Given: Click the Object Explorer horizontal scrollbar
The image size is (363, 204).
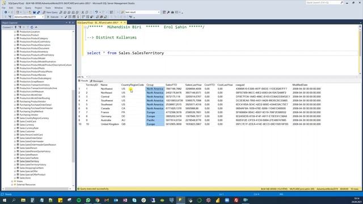Looking at the screenshot, I should tap(37, 189).
